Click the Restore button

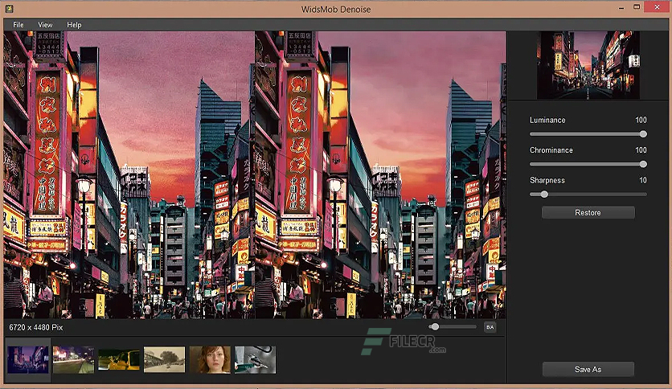pos(588,212)
